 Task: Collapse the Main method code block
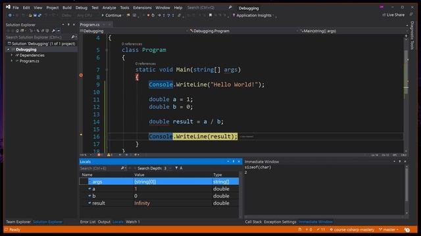[107, 70]
